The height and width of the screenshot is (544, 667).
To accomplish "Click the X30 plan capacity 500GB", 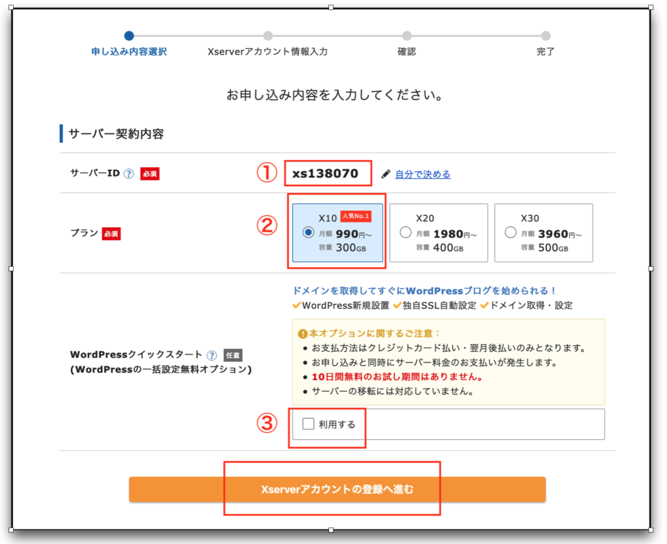I will 553,247.
